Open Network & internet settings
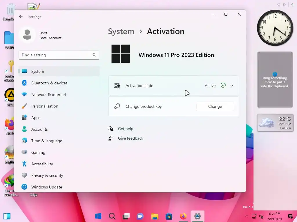The height and width of the screenshot is (222, 297). point(59,95)
